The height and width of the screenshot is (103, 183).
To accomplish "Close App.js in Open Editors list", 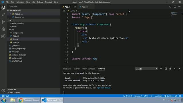I will 11,14.
